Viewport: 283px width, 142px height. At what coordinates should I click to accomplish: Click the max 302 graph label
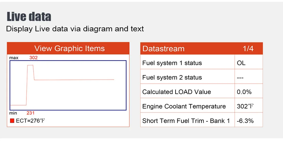tap(23, 58)
